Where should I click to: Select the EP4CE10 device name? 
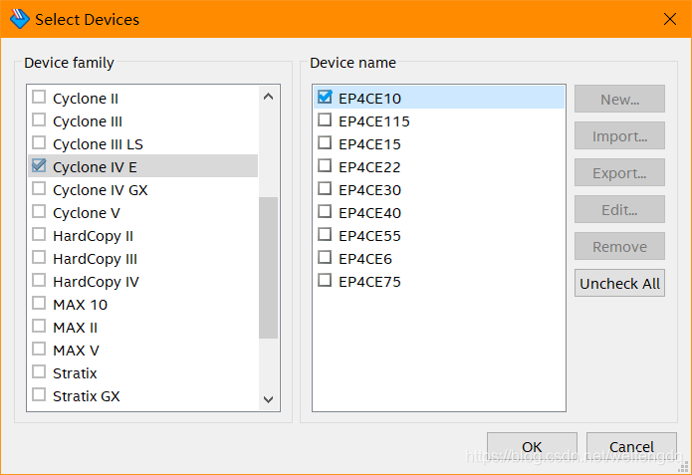pos(369,99)
